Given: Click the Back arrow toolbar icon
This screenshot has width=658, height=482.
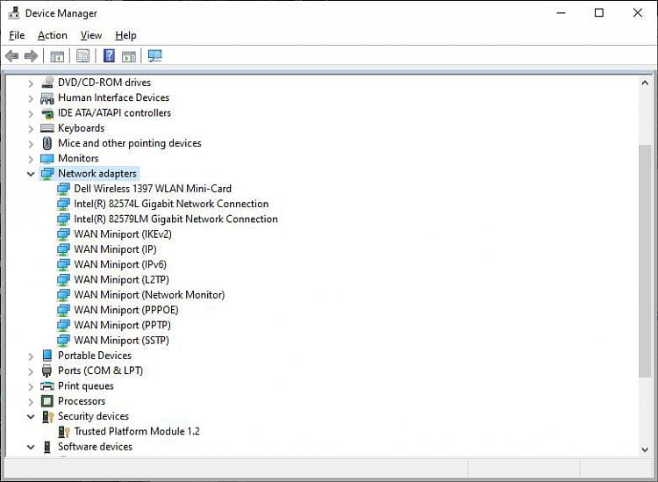Looking at the screenshot, I should click(x=11, y=56).
